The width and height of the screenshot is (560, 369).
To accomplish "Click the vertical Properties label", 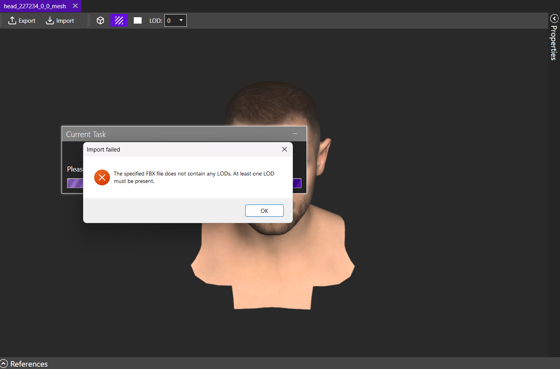I will pos(554,43).
